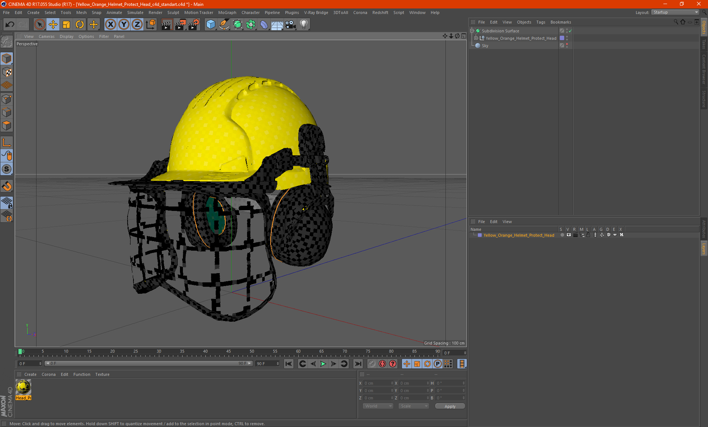
Task: Enable Snap with the S icon
Action: (x=7, y=169)
